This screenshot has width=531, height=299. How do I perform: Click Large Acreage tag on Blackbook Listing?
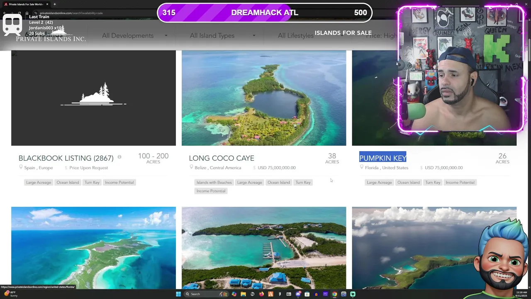pyautogui.click(x=39, y=182)
